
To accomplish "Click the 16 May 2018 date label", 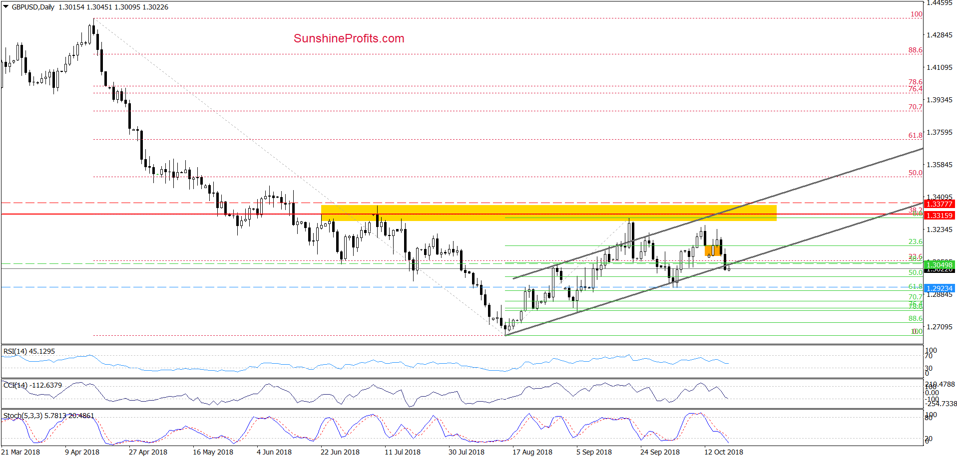I will (x=213, y=452).
